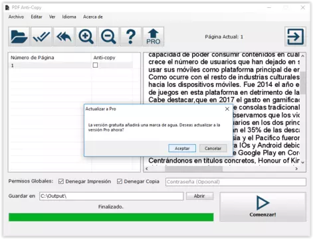The image size is (313, 239).
Task: Click Aceptar in the upgrade dialog
Action: click(182, 148)
